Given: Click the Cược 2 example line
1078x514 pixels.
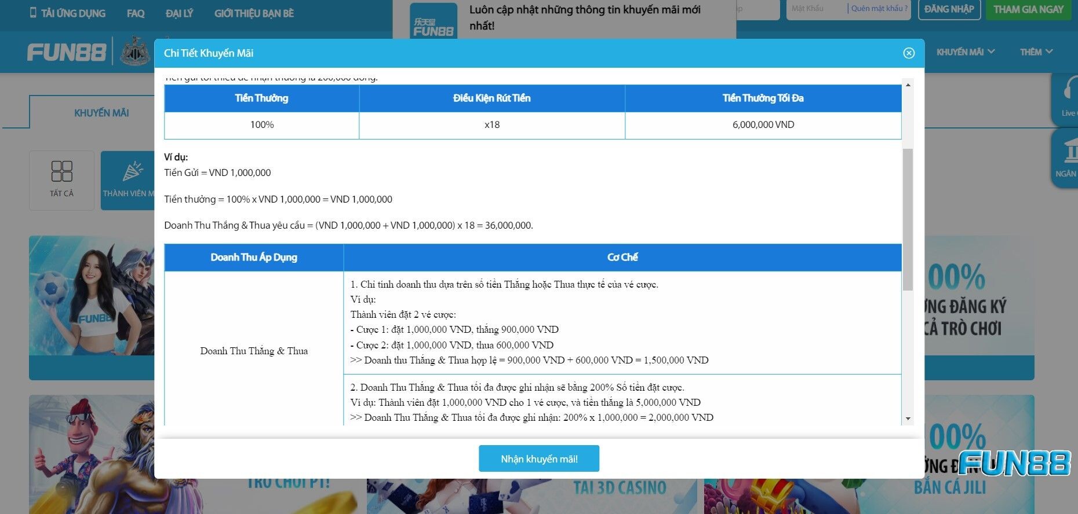Looking at the screenshot, I should point(452,345).
